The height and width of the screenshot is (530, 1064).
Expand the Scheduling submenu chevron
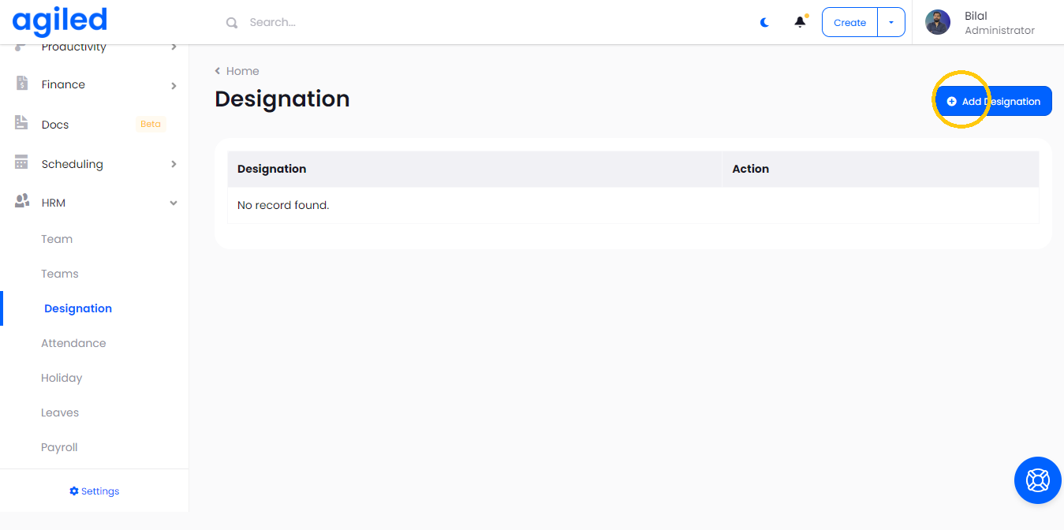click(174, 164)
